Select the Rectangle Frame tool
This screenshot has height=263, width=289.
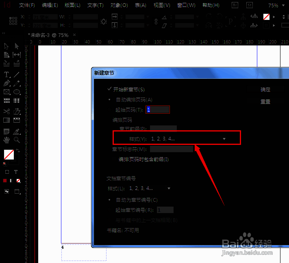coord(7,92)
